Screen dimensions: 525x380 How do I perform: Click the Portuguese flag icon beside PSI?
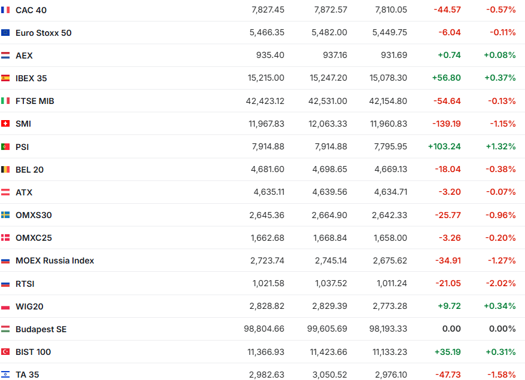(x=5, y=147)
